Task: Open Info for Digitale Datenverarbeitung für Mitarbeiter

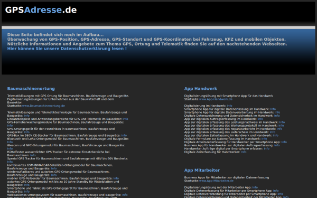Action: [280, 194]
